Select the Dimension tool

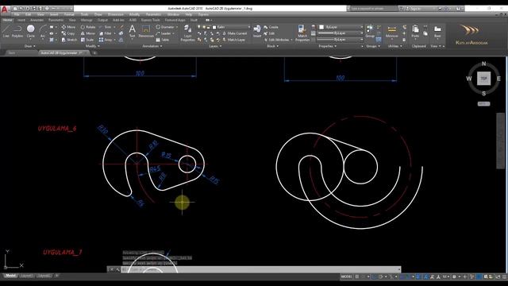pos(146,32)
